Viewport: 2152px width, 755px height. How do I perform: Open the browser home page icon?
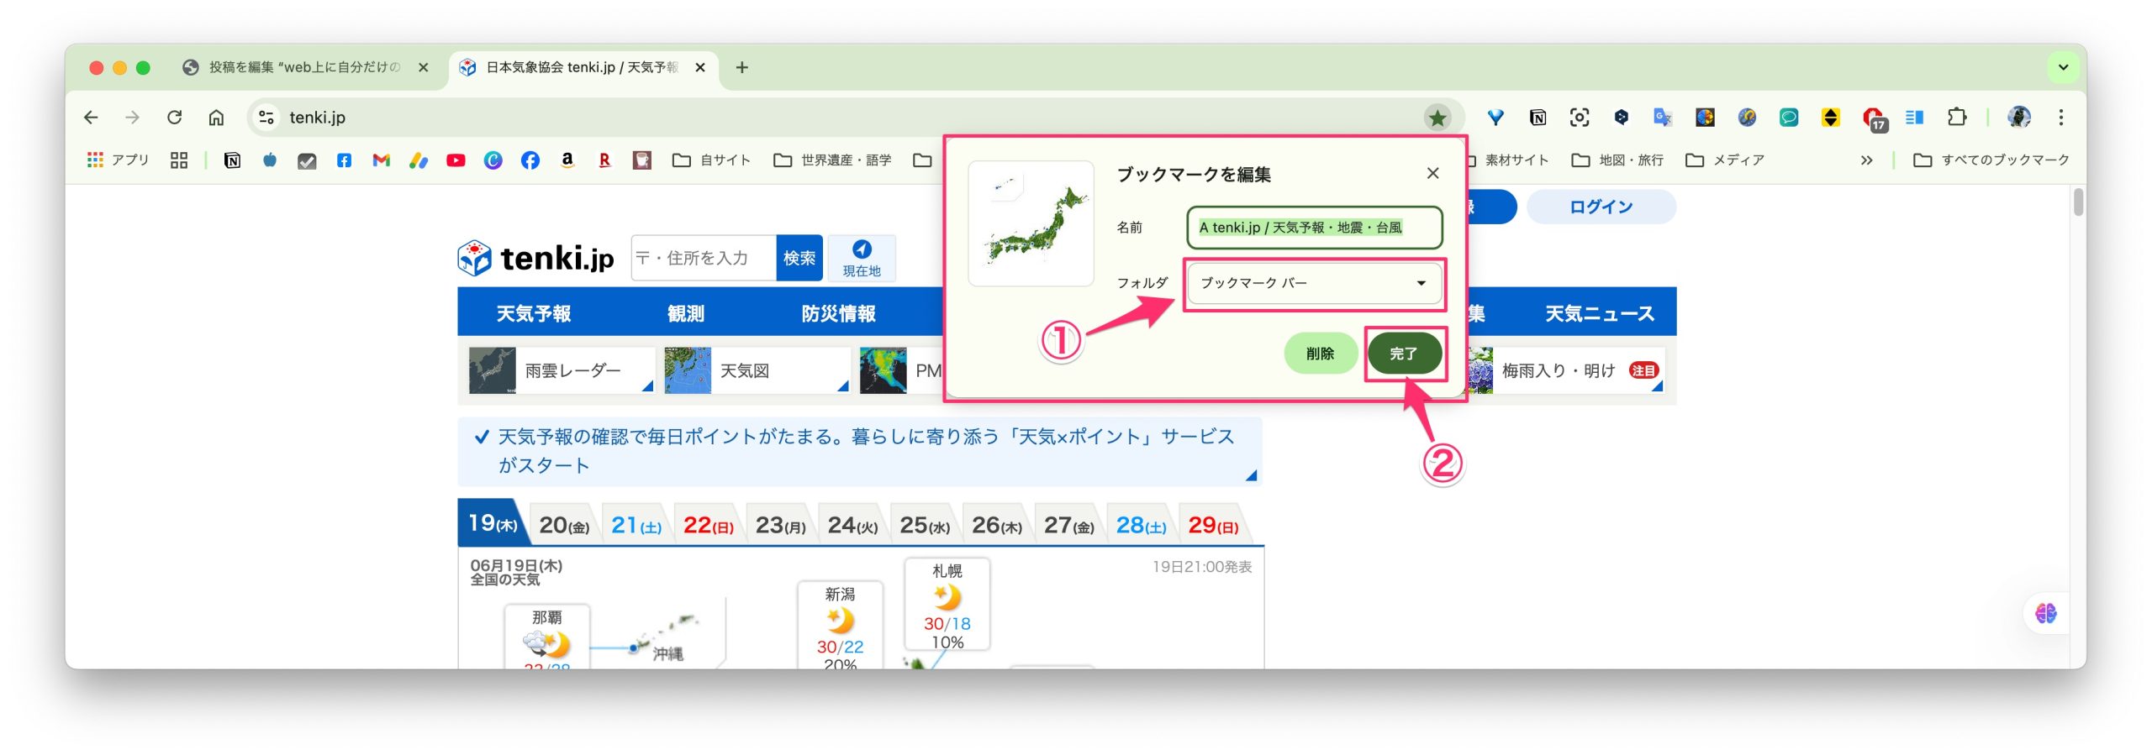tap(216, 118)
